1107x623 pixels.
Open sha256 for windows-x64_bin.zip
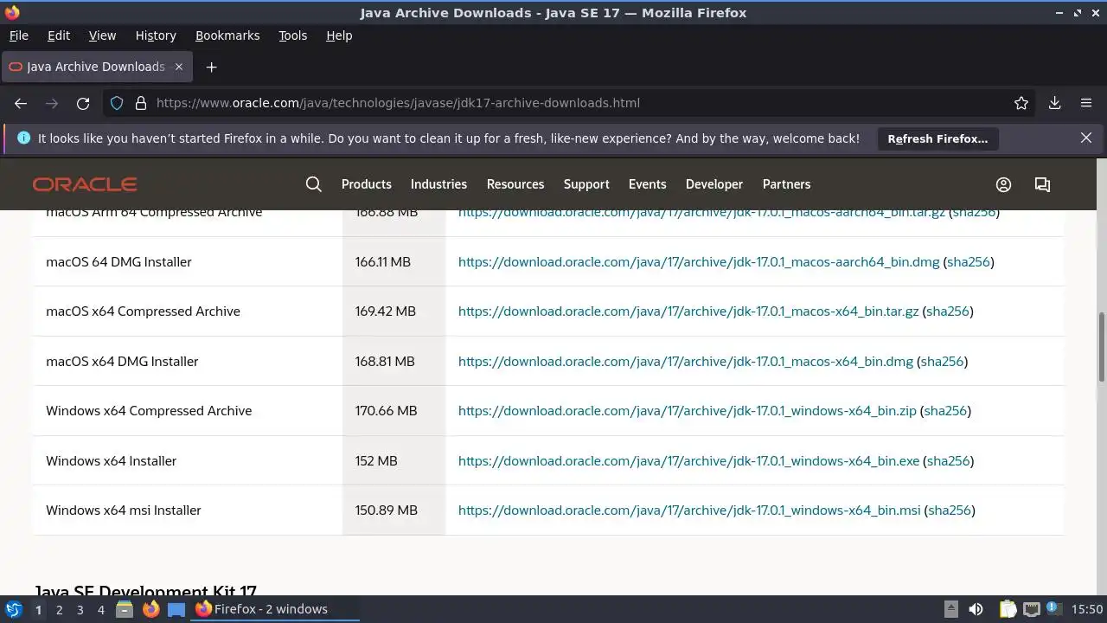point(945,411)
